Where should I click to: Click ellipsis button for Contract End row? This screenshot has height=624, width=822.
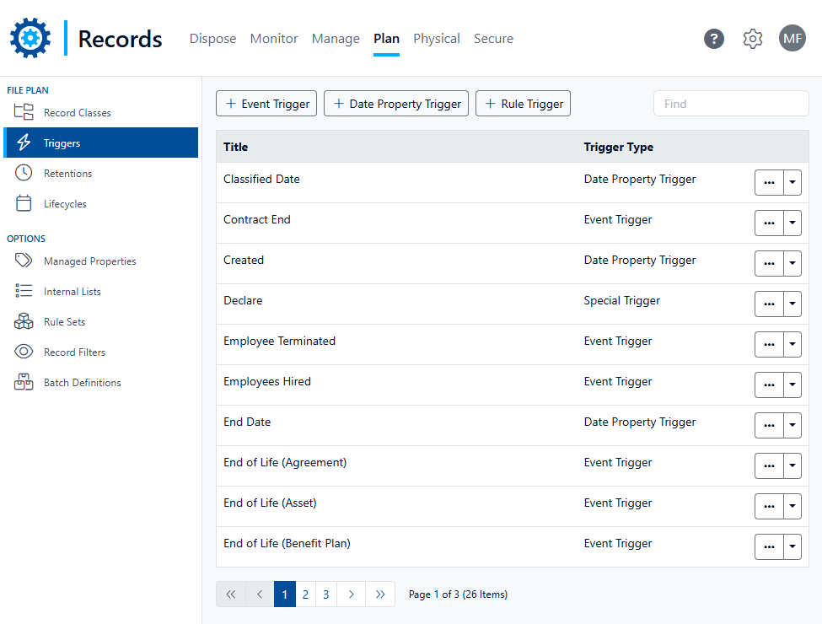(x=769, y=223)
